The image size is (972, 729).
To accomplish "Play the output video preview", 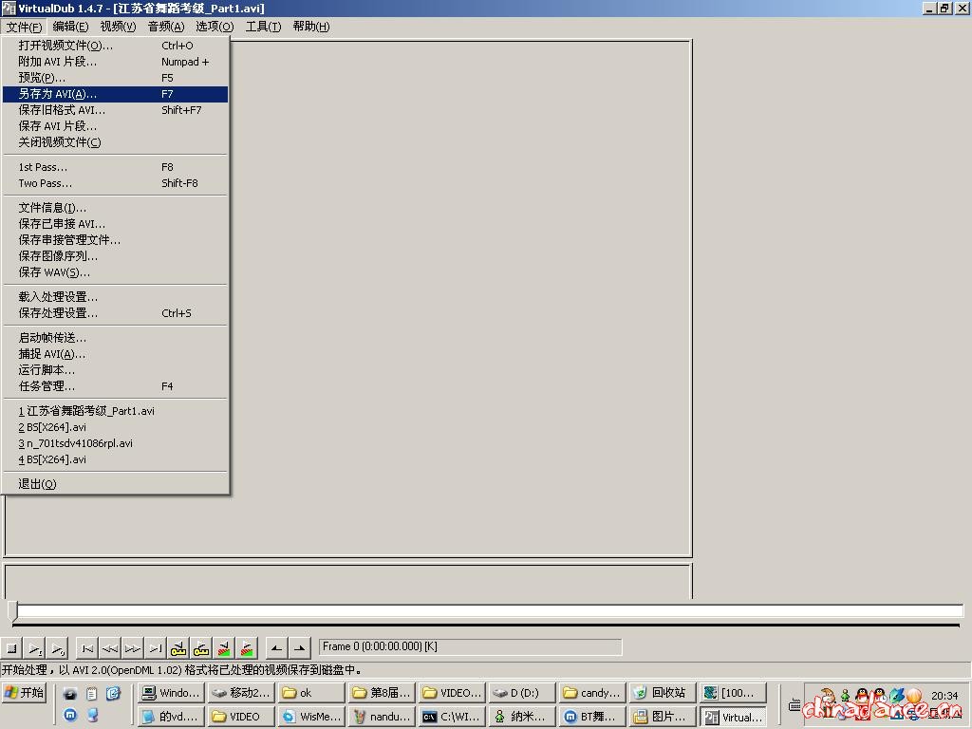I will 58,649.
